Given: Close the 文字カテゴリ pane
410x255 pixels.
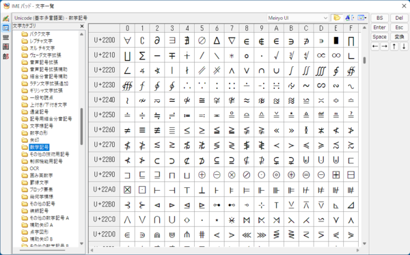Looking at the screenshot, I should (82, 26).
